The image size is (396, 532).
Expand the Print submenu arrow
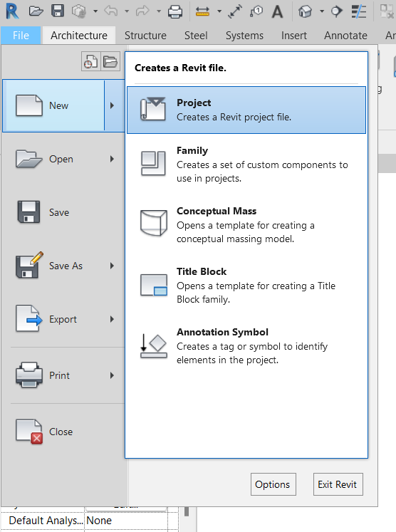112,375
